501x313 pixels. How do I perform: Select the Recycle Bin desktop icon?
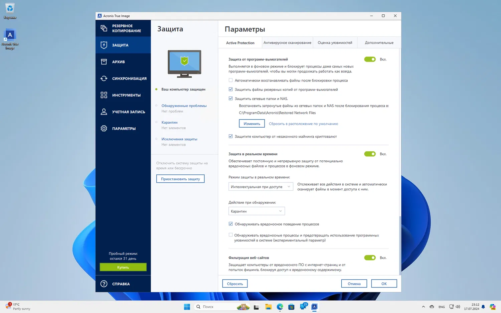[x=10, y=11]
